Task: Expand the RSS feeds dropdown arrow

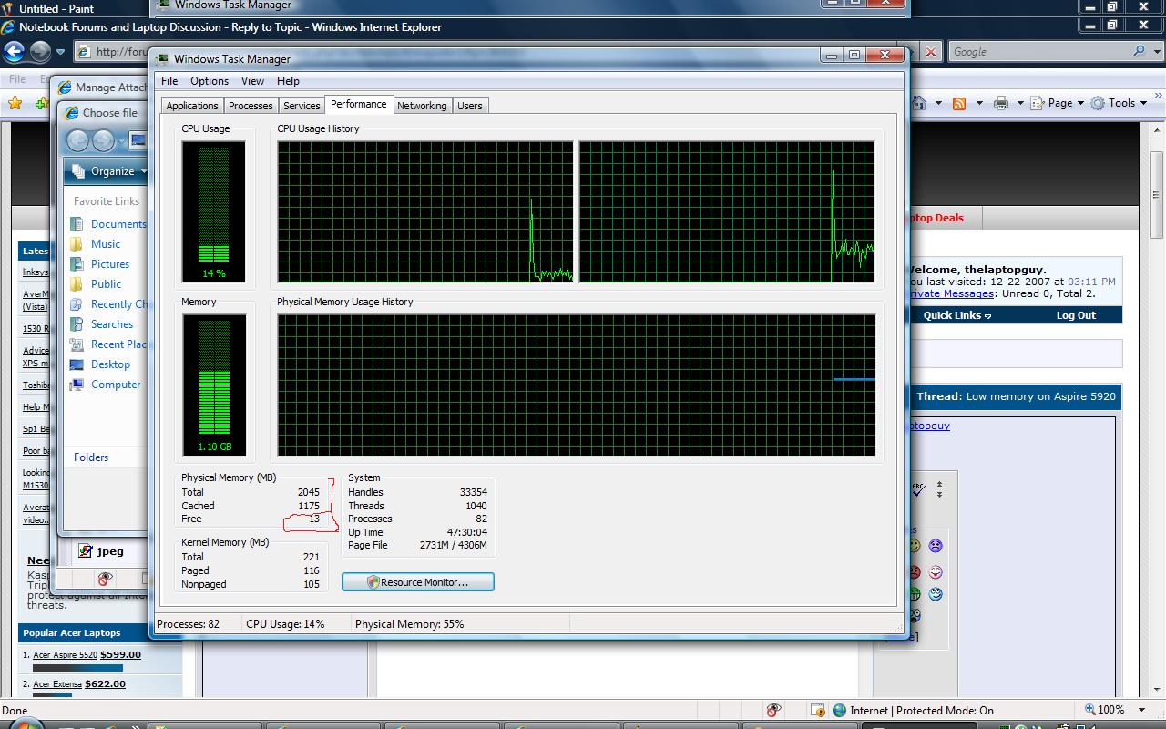Action: [x=979, y=104]
